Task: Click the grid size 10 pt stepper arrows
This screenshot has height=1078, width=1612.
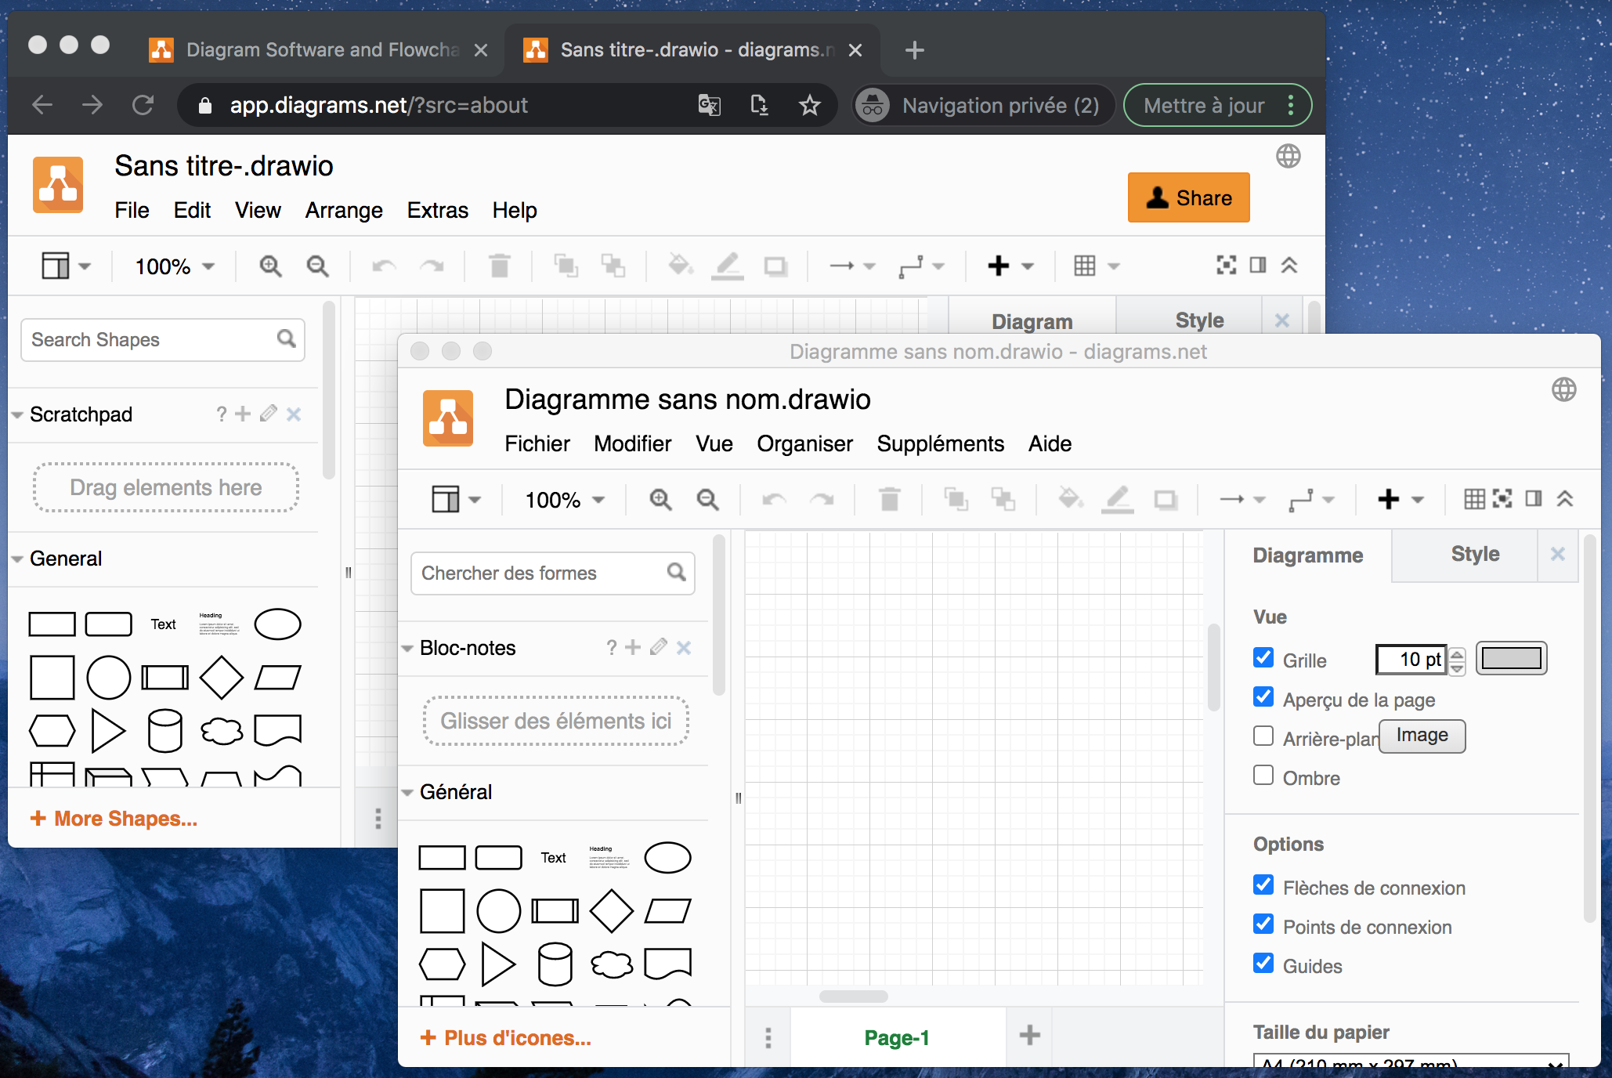Action: (x=1457, y=660)
